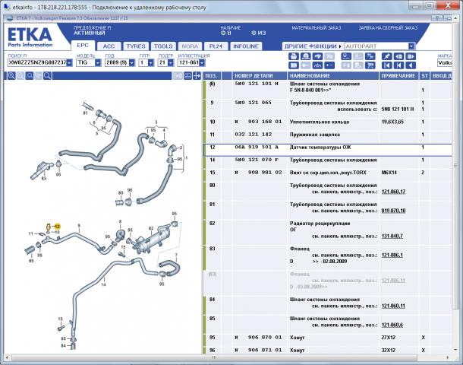Open illustration link 819.070.10
The image size is (463, 365).
pos(393,211)
